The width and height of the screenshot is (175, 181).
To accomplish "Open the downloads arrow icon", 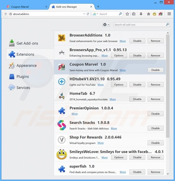I will 141,14.
